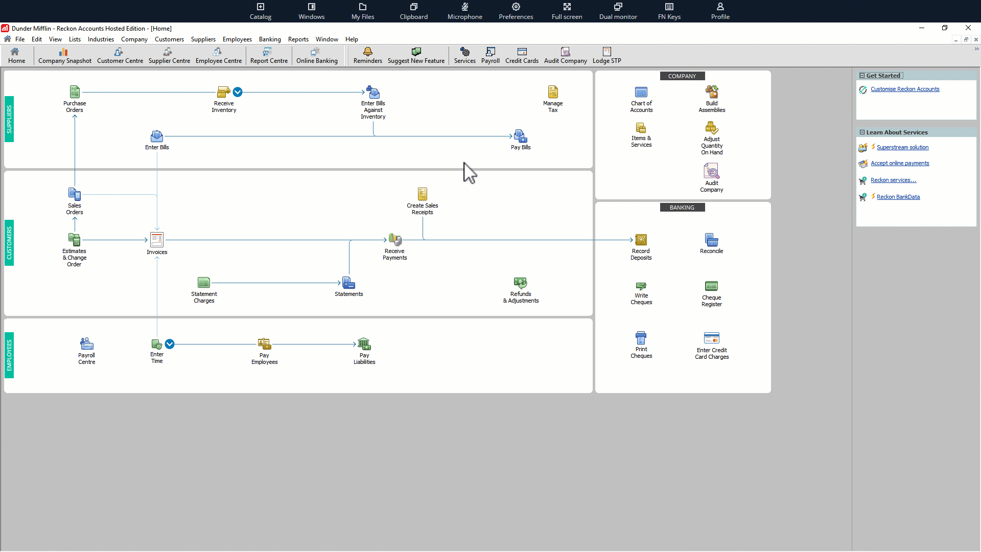Open Supplier Centre from toolbar

pos(169,55)
